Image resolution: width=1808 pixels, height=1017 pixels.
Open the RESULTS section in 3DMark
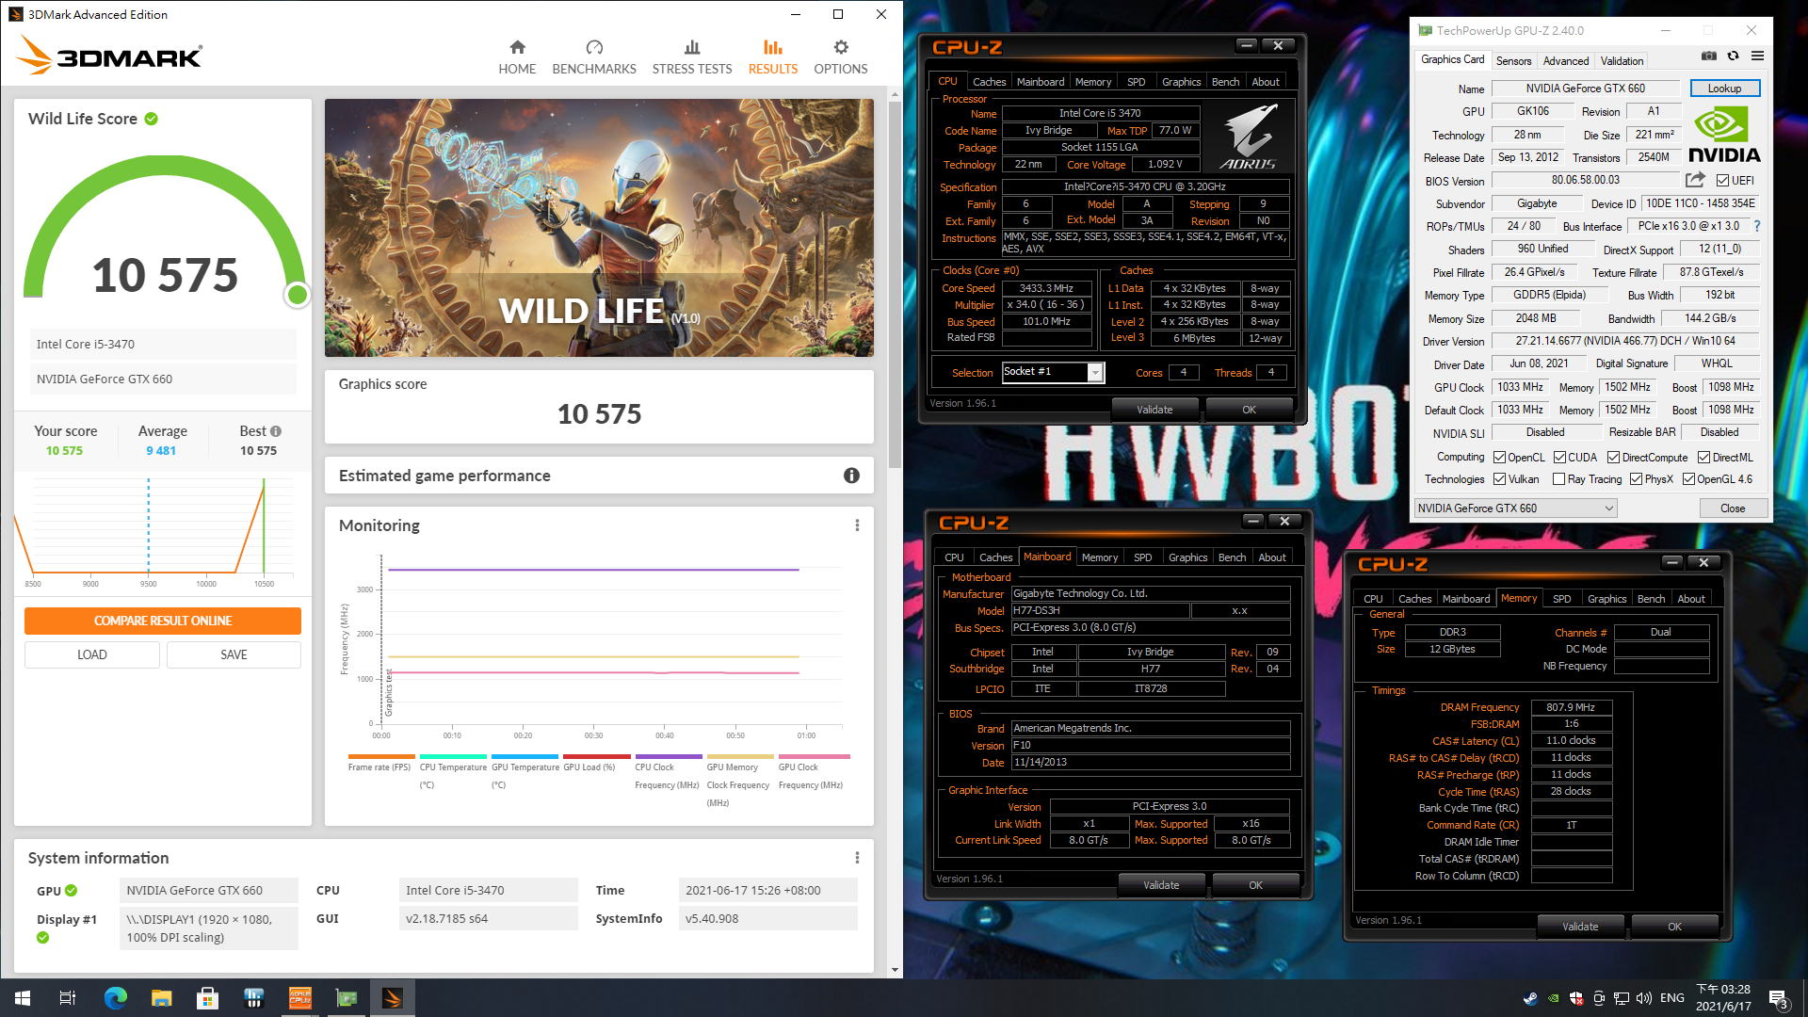[773, 57]
